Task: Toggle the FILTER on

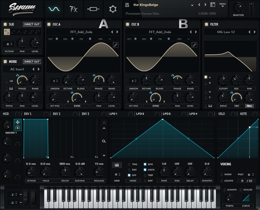Action: (206, 24)
